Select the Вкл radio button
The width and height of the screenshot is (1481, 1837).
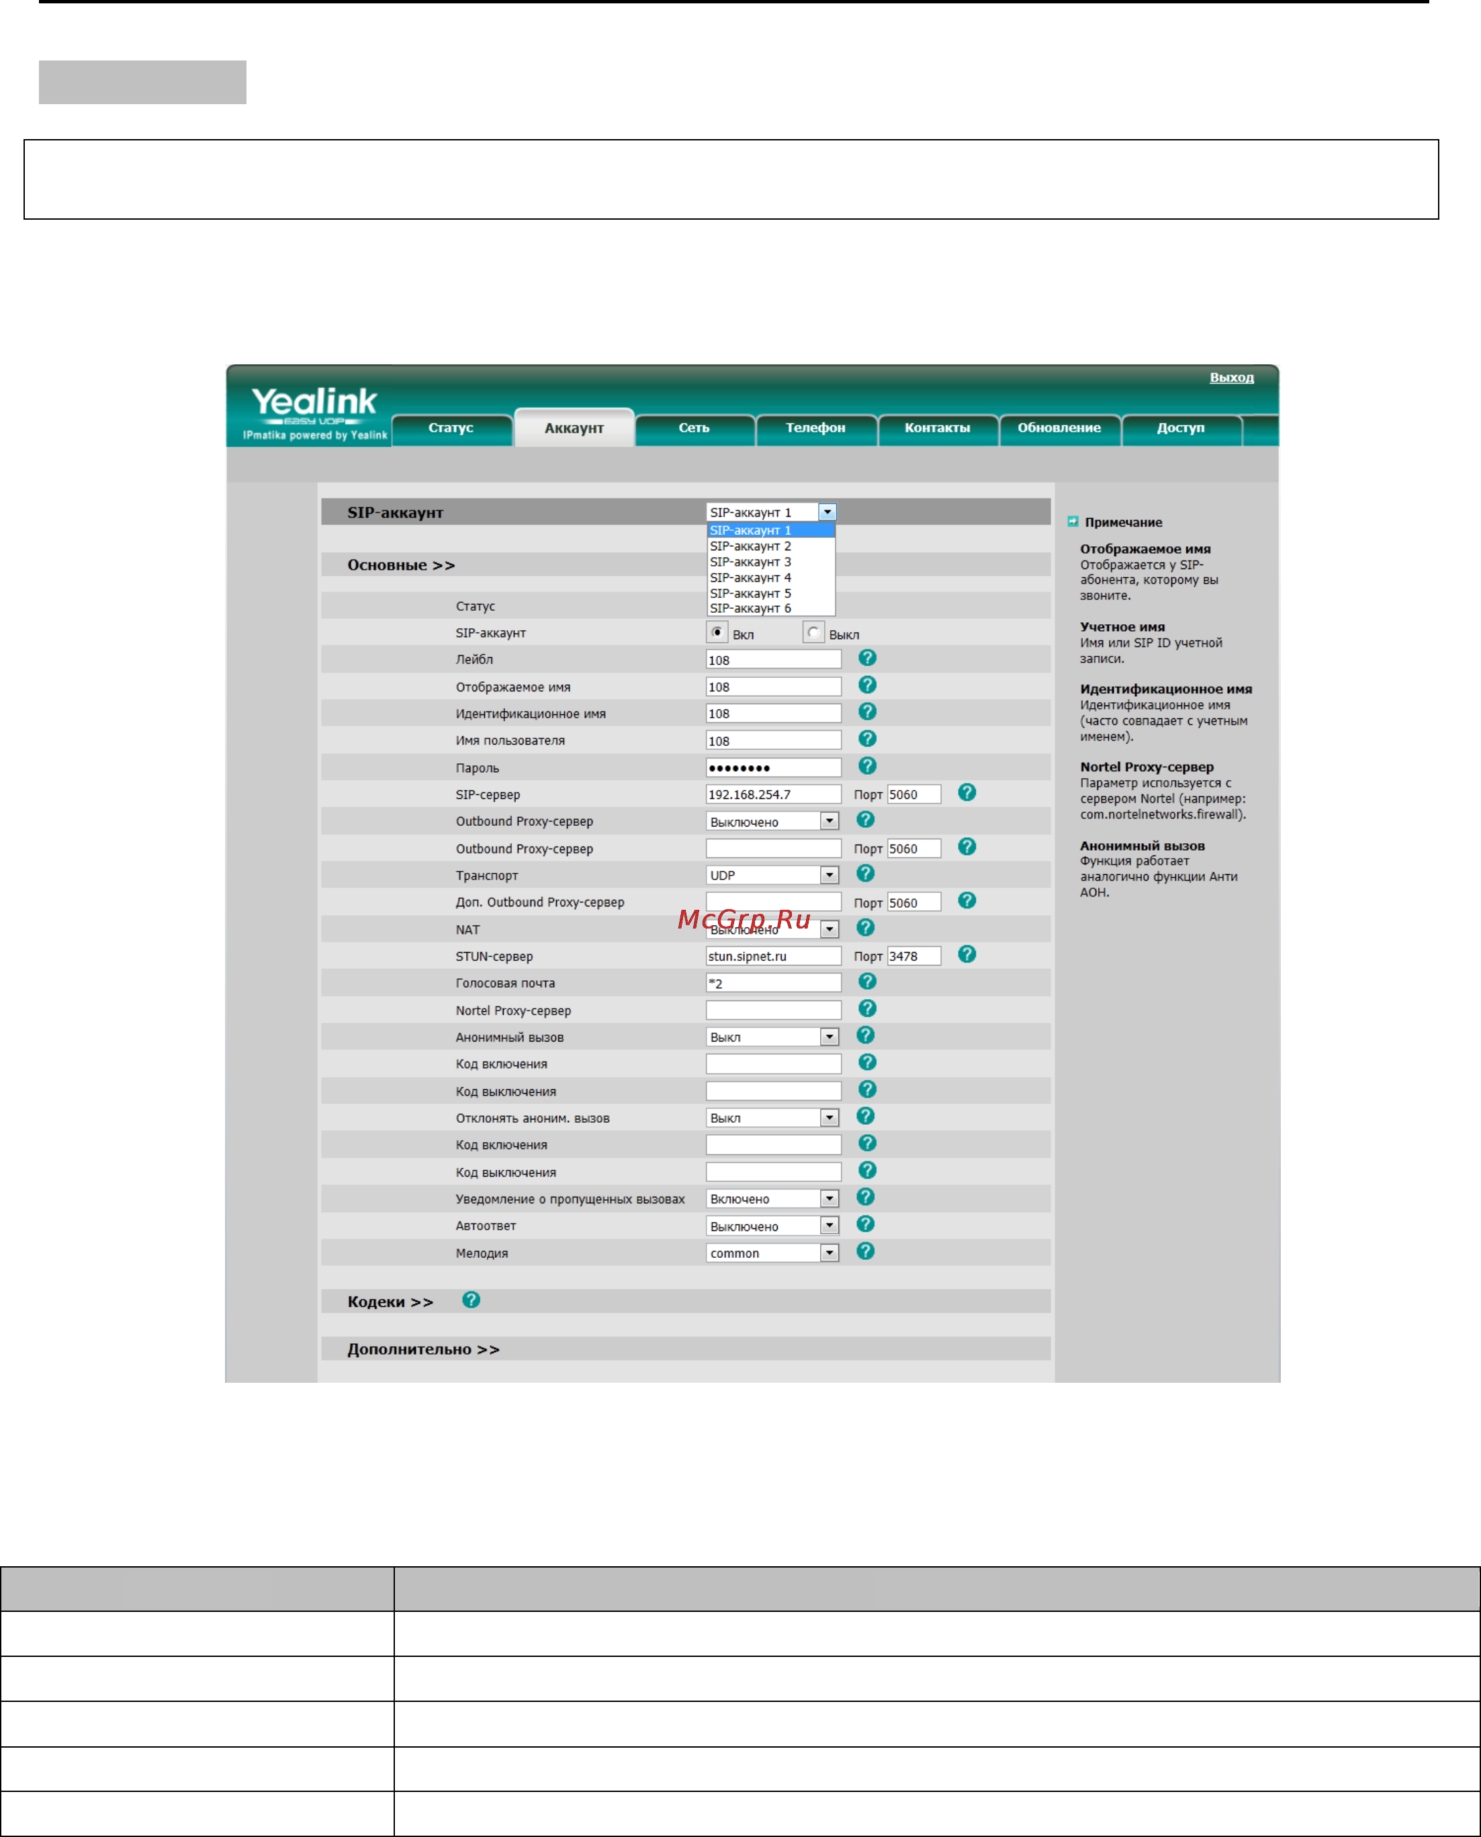pos(717,633)
